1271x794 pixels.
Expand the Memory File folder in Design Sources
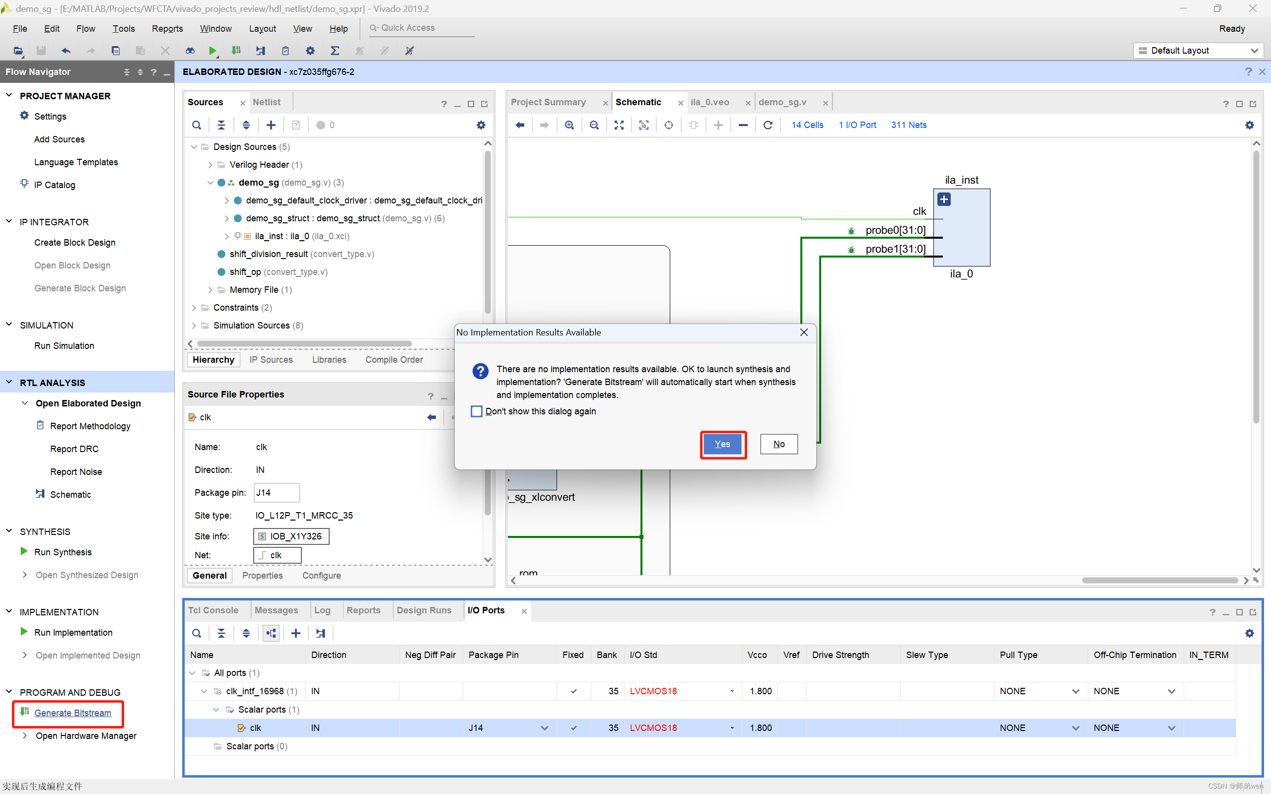(210, 289)
